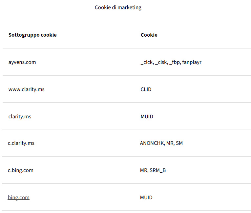Click the Sottogruppo cookie column header
251x213 pixels.
click(32, 35)
